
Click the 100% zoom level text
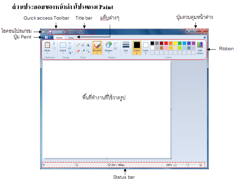[169, 165]
